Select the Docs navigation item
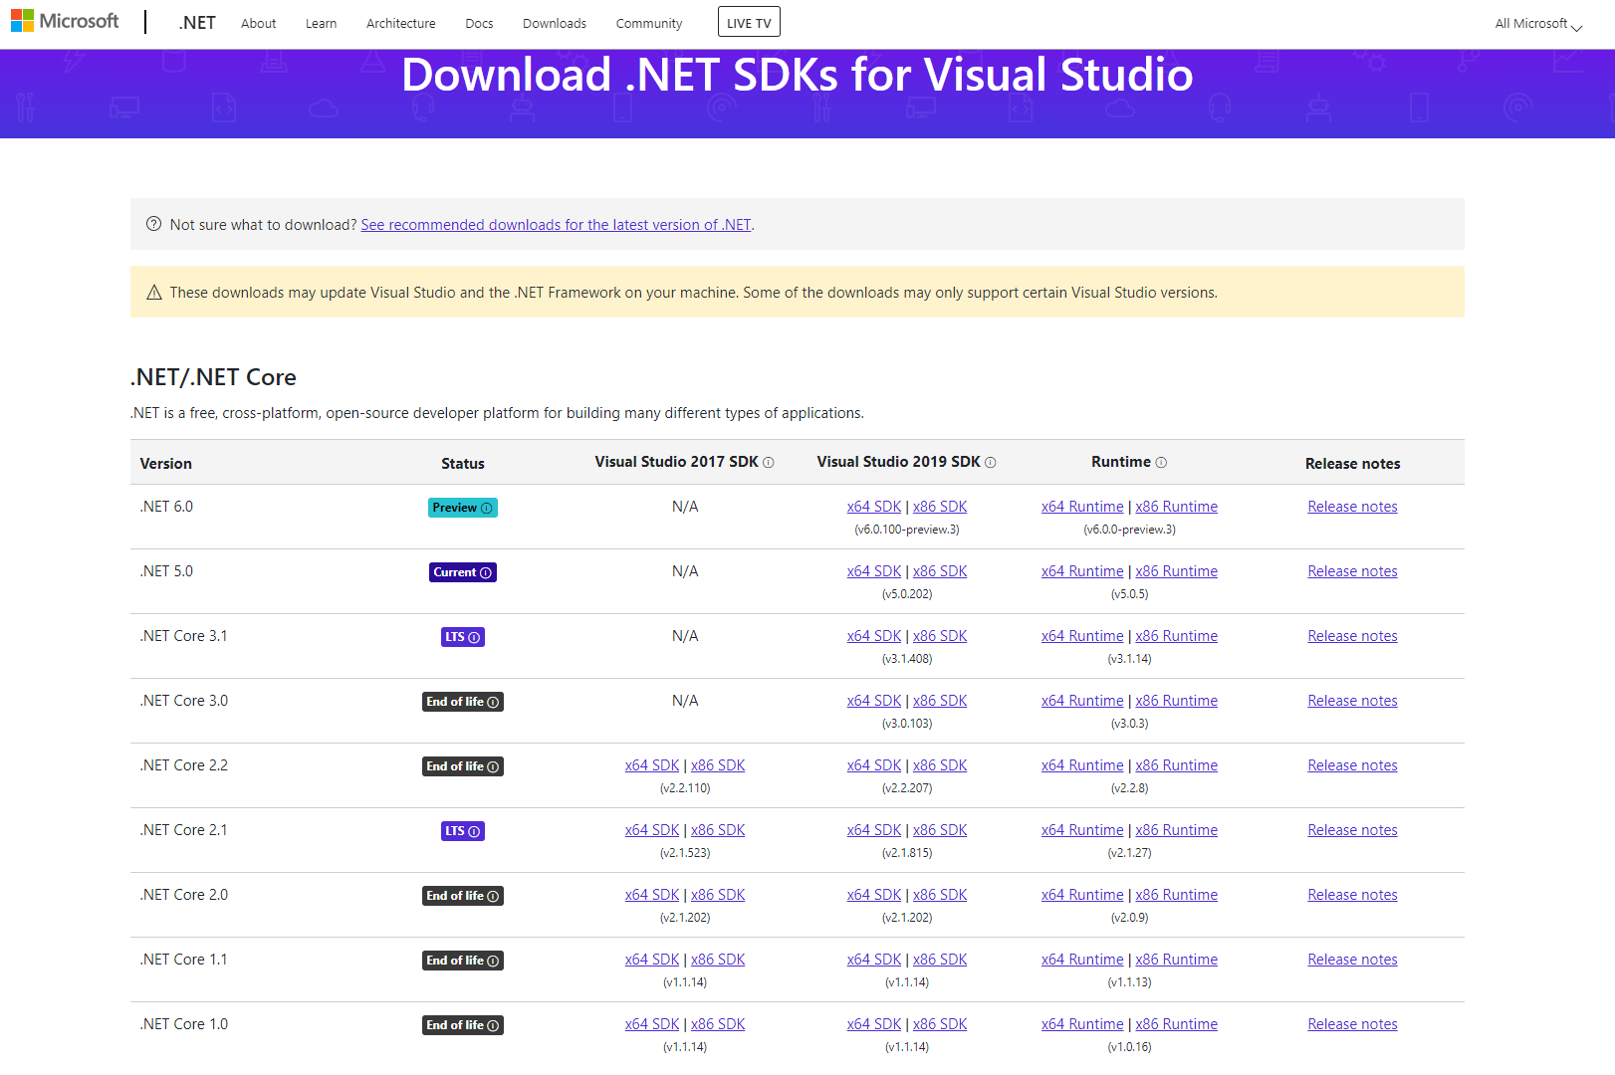The width and height of the screenshot is (1615, 1075). click(479, 23)
